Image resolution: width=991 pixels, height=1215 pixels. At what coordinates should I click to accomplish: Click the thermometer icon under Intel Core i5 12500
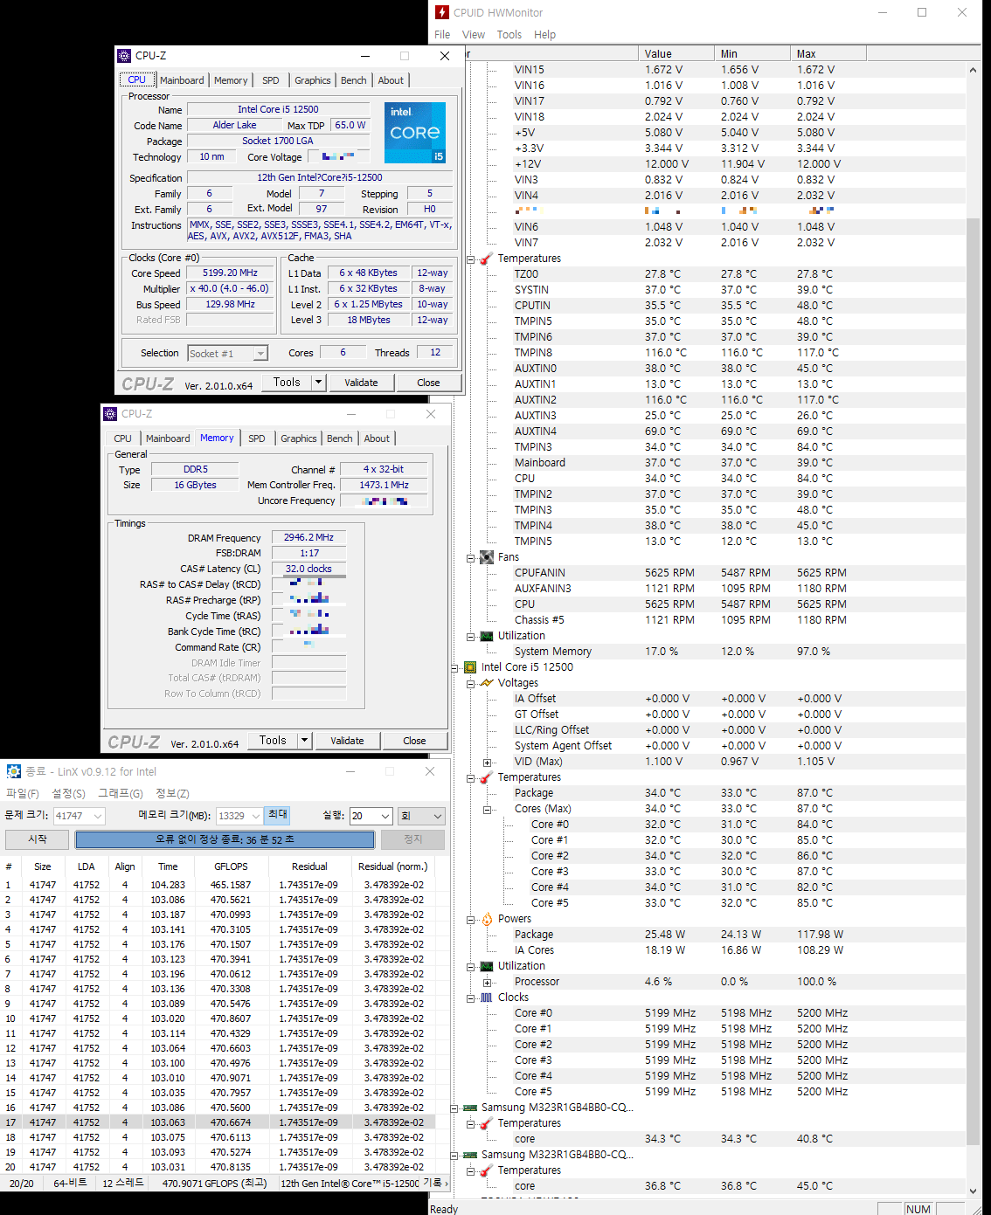click(487, 777)
